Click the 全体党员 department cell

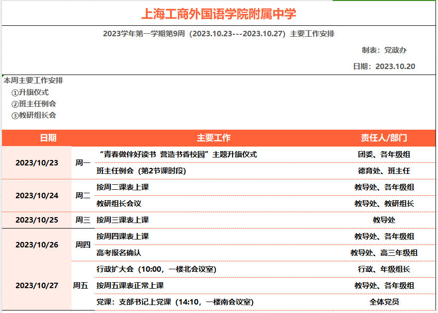384,302
